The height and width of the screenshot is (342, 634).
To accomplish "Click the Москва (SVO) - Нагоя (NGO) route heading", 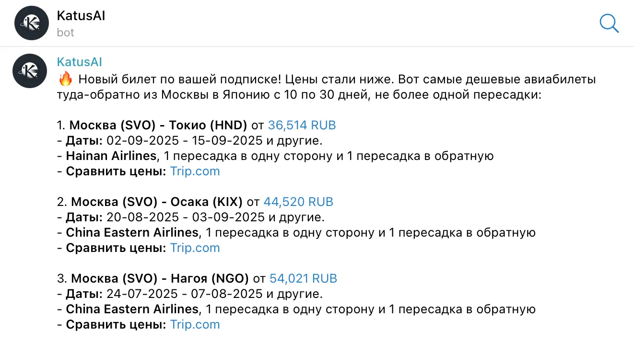I will (160, 279).
